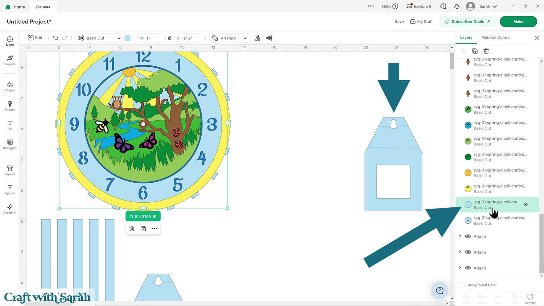Open the notifications bell

click(457, 6)
